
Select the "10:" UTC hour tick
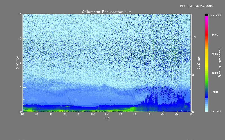[93, 114]
